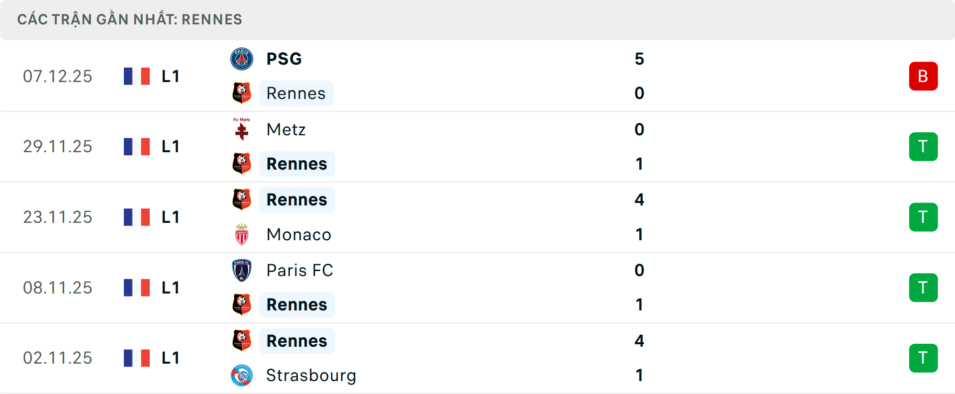
Task: Select the French flag in the Metz row
Action: tap(137, 146)
